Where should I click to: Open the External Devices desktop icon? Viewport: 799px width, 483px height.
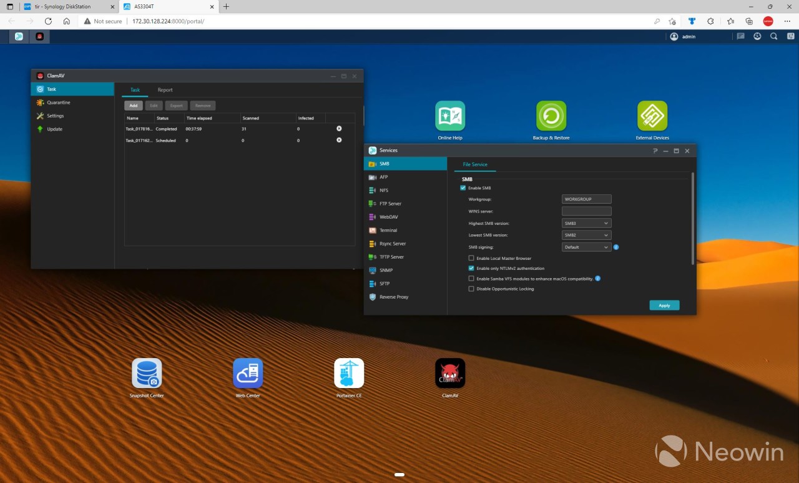click(x=652, y=116)
